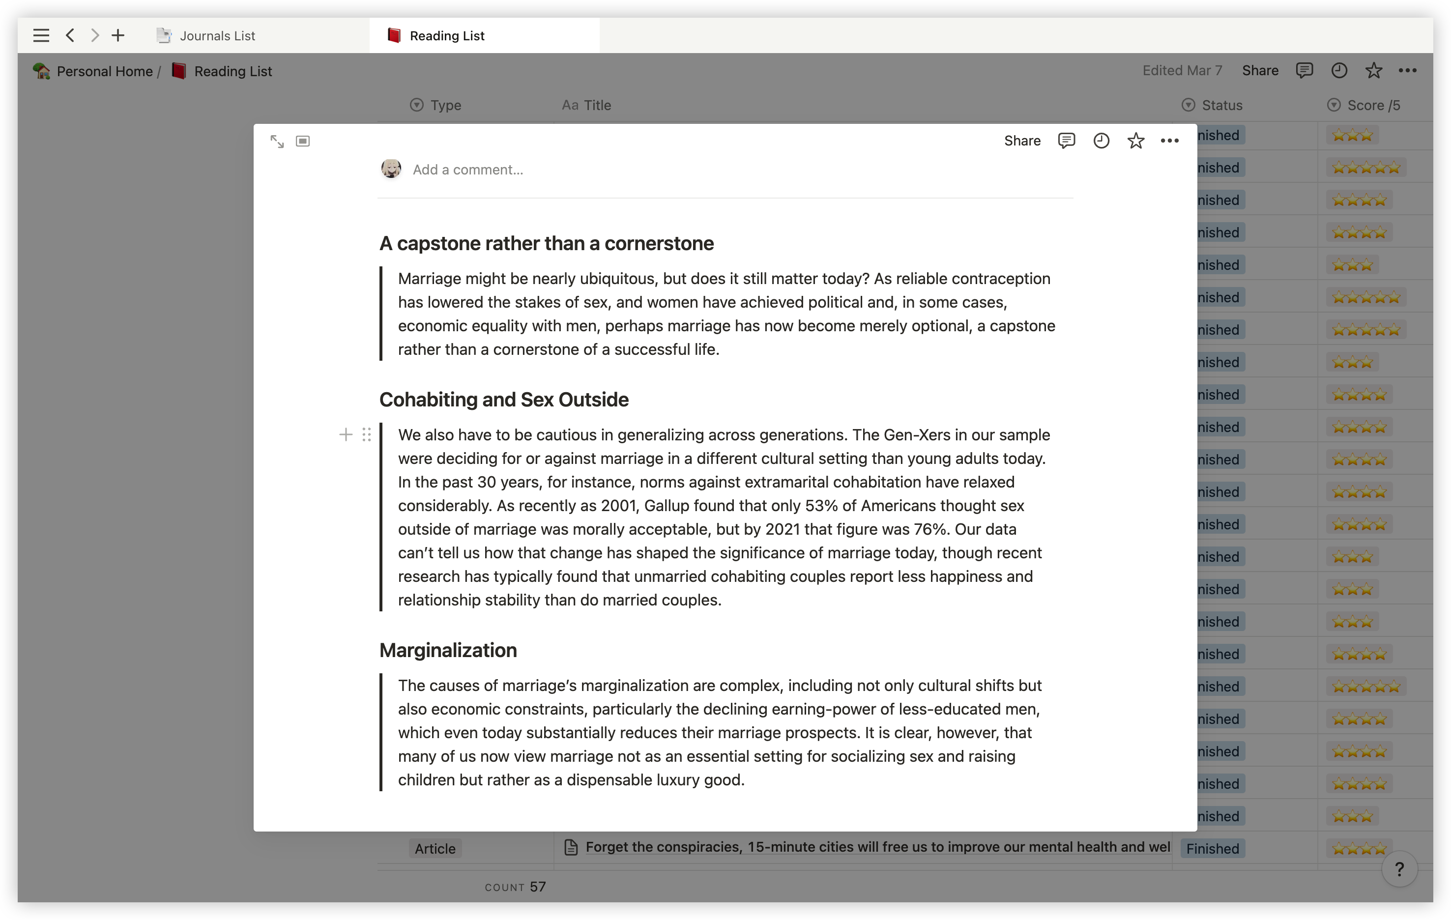Click the Finished status in the last row
Viewport: 1451px width, 920px height.
coord(1213,848)
